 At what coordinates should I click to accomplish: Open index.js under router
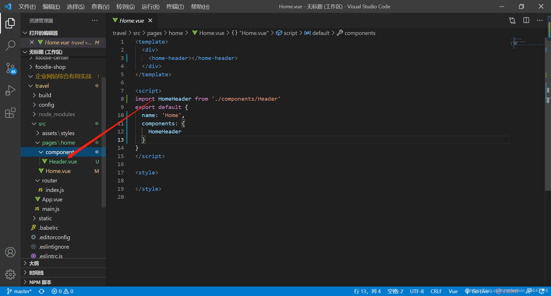[63, 190]
